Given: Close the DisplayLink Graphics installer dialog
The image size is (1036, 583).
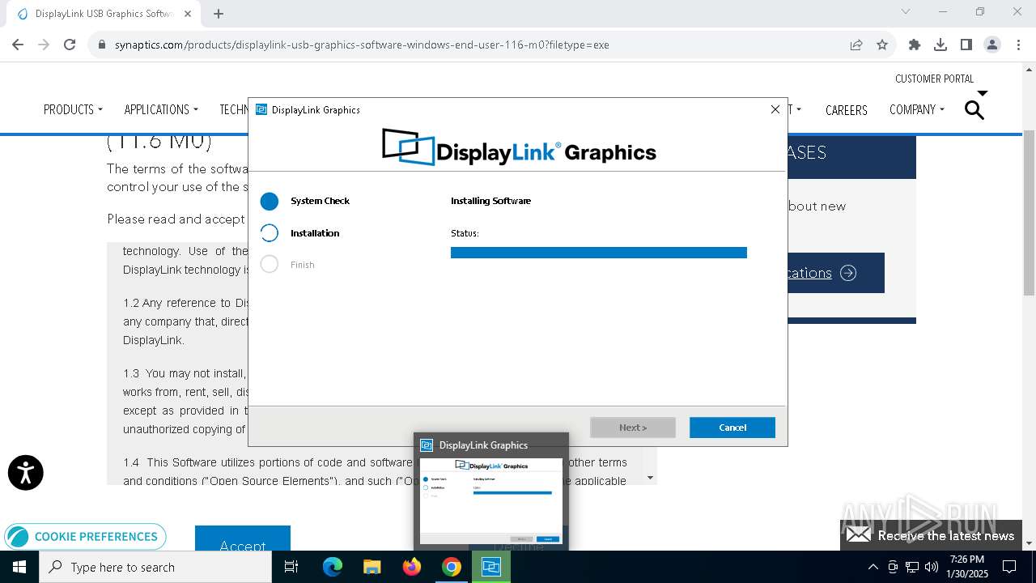Looking at the screenshot, I should click(775, 109).
